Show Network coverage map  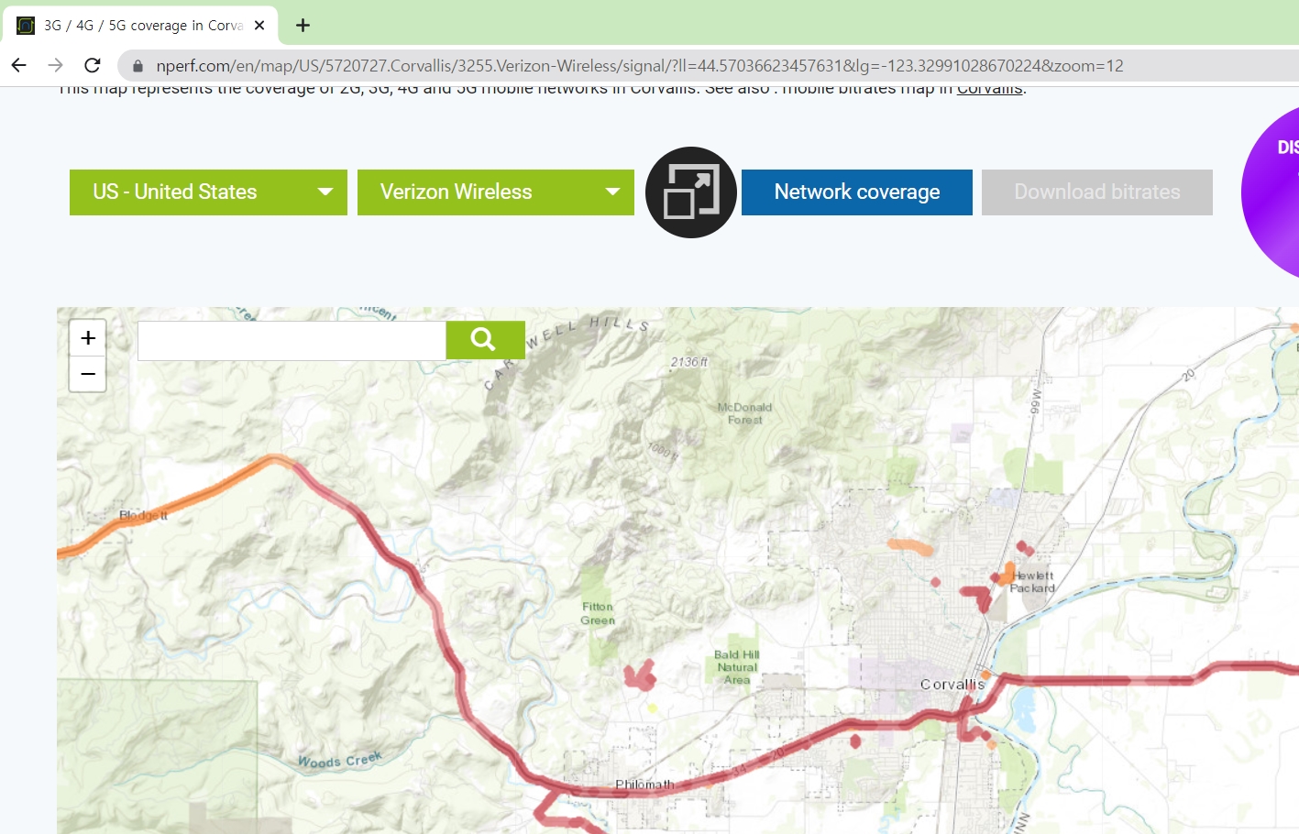pos(857,192)
